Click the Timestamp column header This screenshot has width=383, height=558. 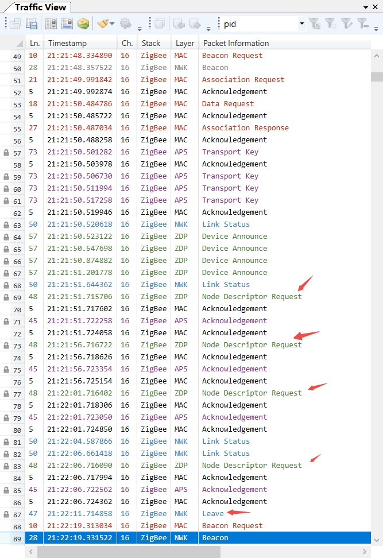tap(80, 43)
